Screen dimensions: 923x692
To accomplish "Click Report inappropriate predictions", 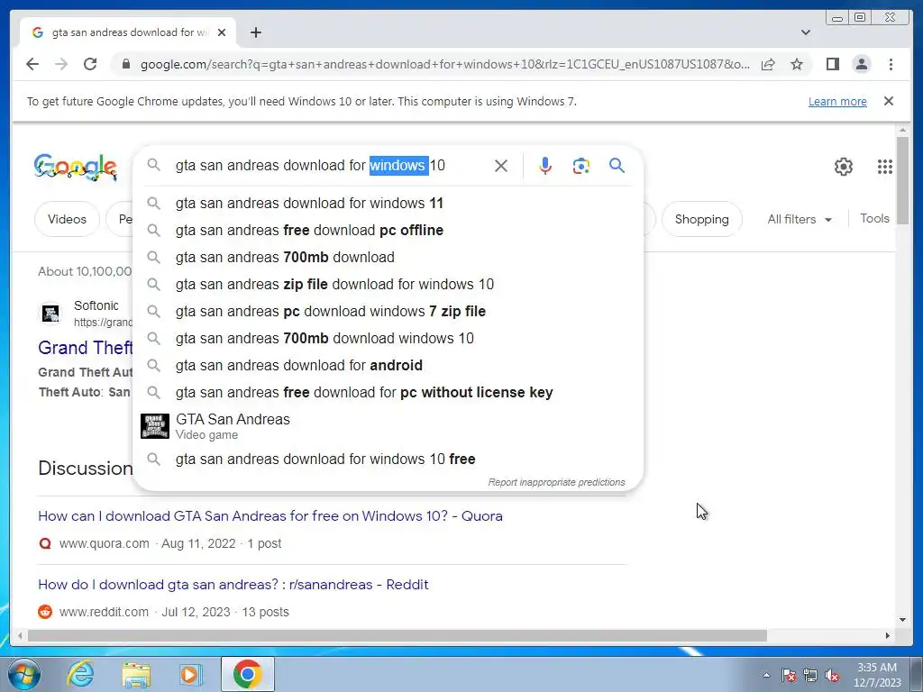I will click(556, 483).
